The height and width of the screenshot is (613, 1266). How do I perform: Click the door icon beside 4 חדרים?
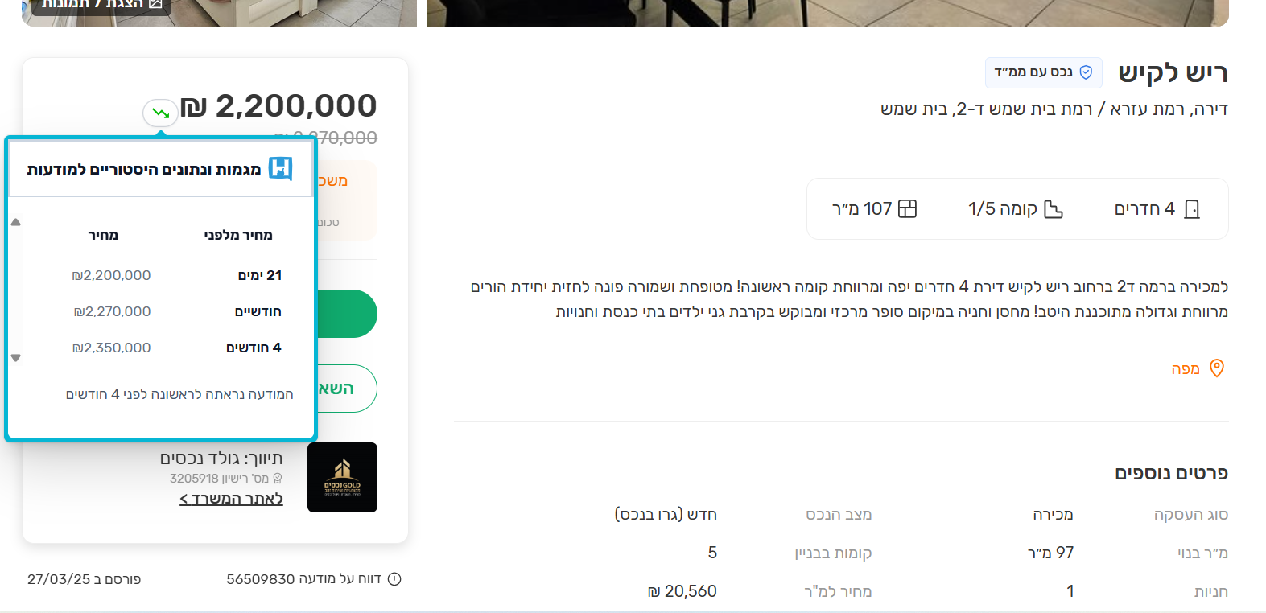point(1192,209)
